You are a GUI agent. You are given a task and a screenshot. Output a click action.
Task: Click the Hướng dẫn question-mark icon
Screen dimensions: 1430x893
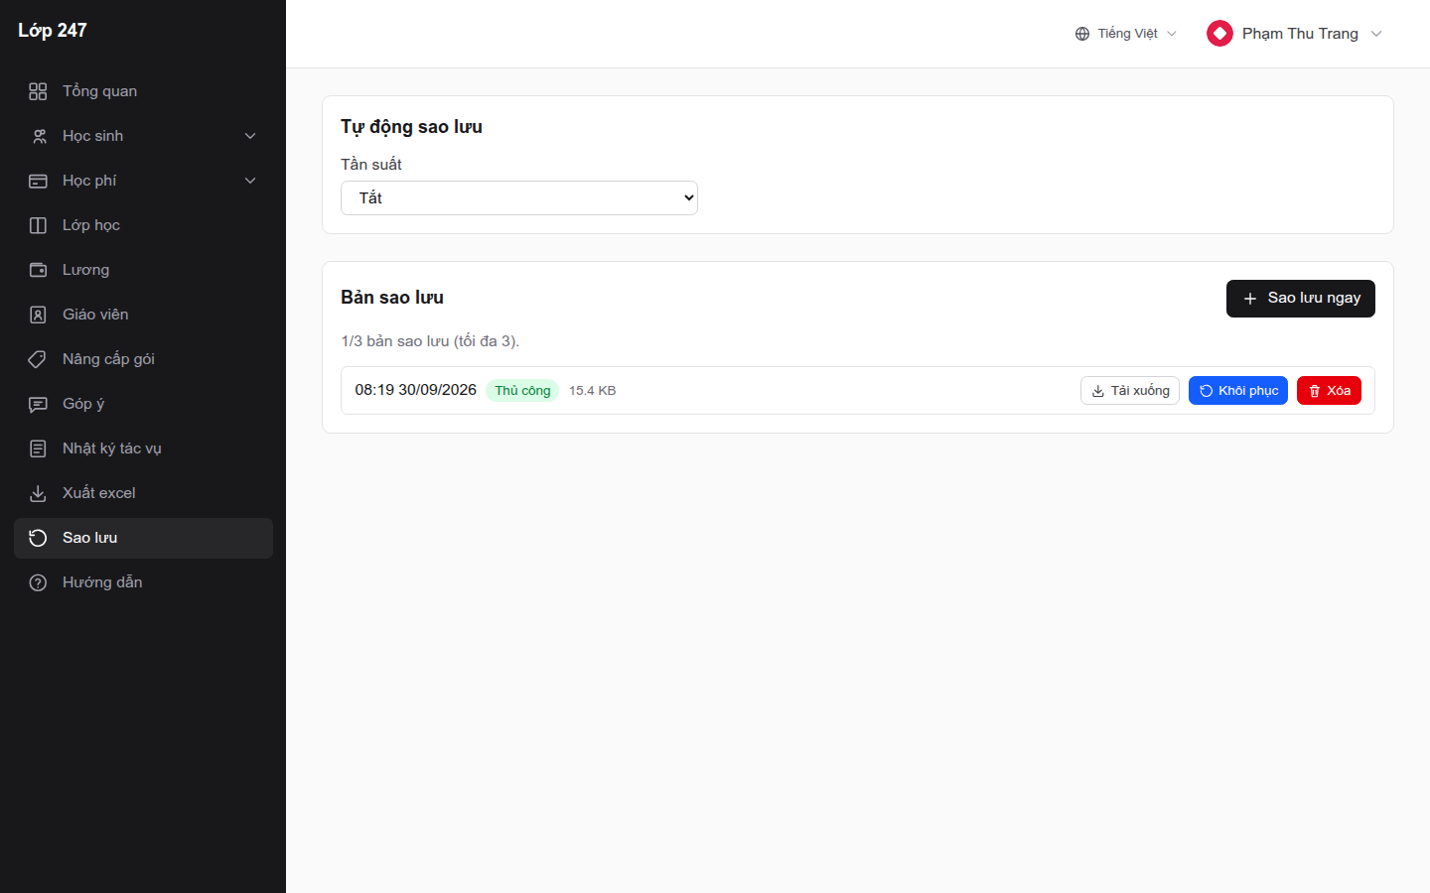pos(38,582)
